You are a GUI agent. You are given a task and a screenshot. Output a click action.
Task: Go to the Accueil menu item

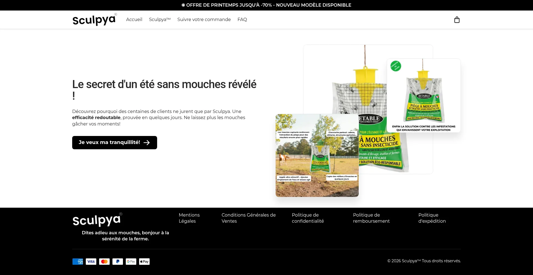[134, 19]
